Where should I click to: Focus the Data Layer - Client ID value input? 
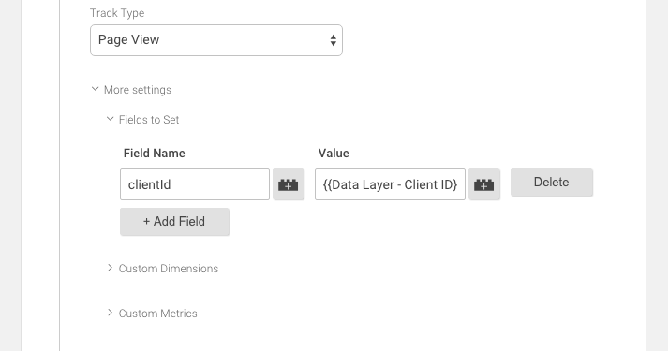390,184
